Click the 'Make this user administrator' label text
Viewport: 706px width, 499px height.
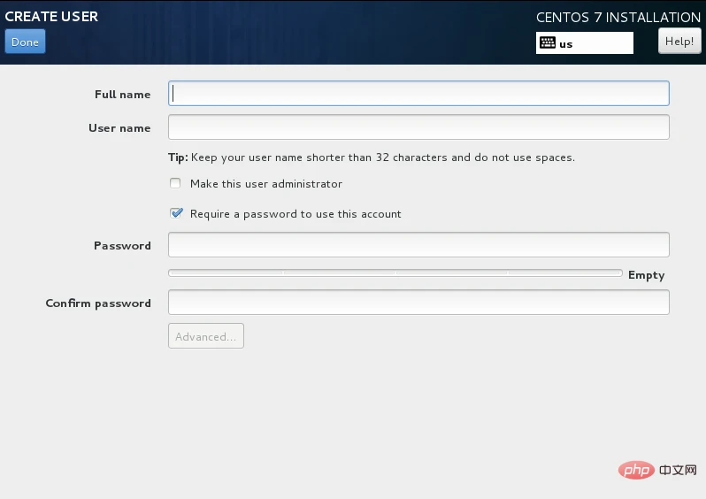[x=266, y=184]
